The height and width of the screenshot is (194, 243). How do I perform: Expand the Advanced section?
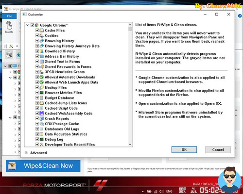pos(26,153)
